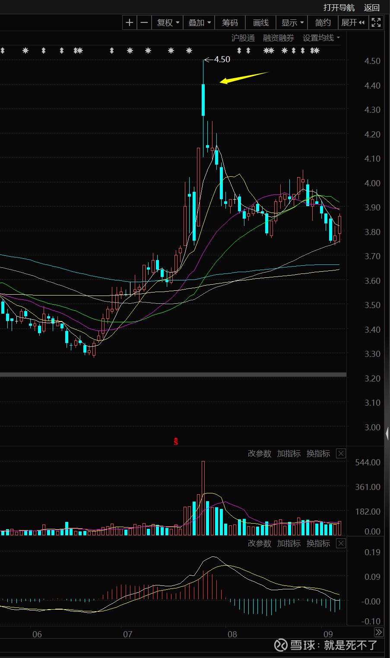Expand the 显示 display dropdown
This screenshot has width=390, height=658.
click(292, 22)
